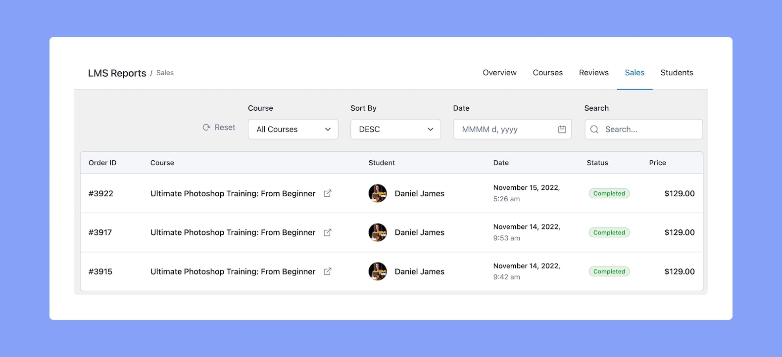Click the Order ID column header
Viewport: 782px width, 357px height.
coord(102,163)
